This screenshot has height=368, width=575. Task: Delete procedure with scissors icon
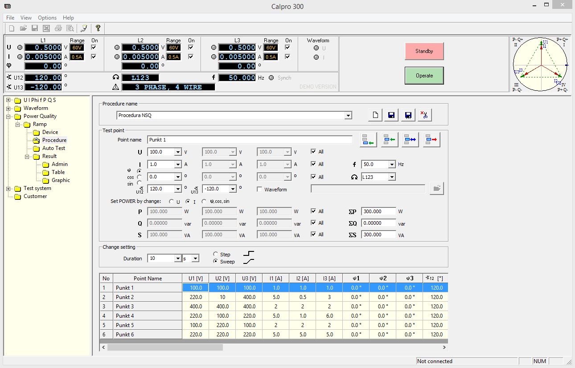[x=424, y=115]
